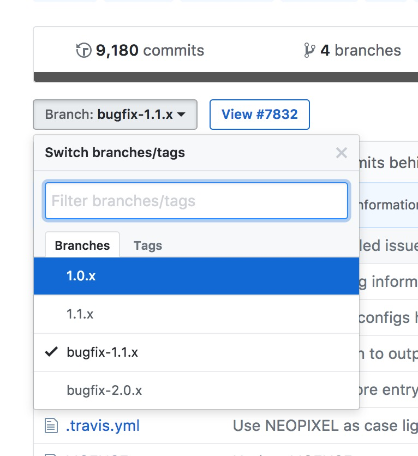Click checkmark beside bugfix-1.1.x branch
This screenshot has height=456, width=418.
point(51,352)
